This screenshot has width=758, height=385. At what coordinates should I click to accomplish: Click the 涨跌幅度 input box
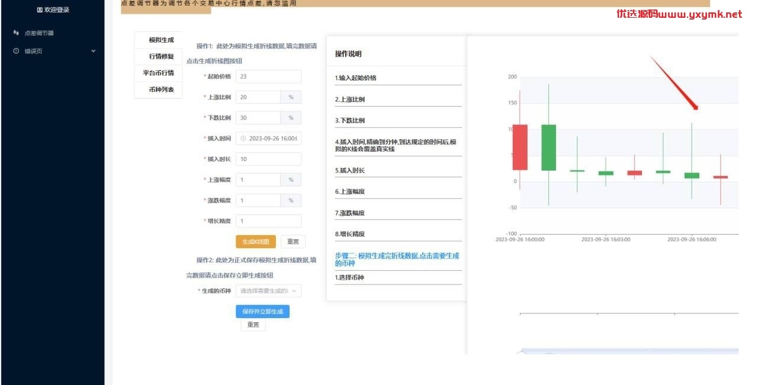pyautogui.click(x=258, y=200)
